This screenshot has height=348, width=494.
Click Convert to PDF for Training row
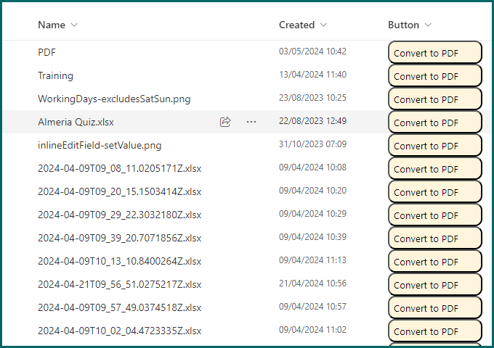(434, 76)
